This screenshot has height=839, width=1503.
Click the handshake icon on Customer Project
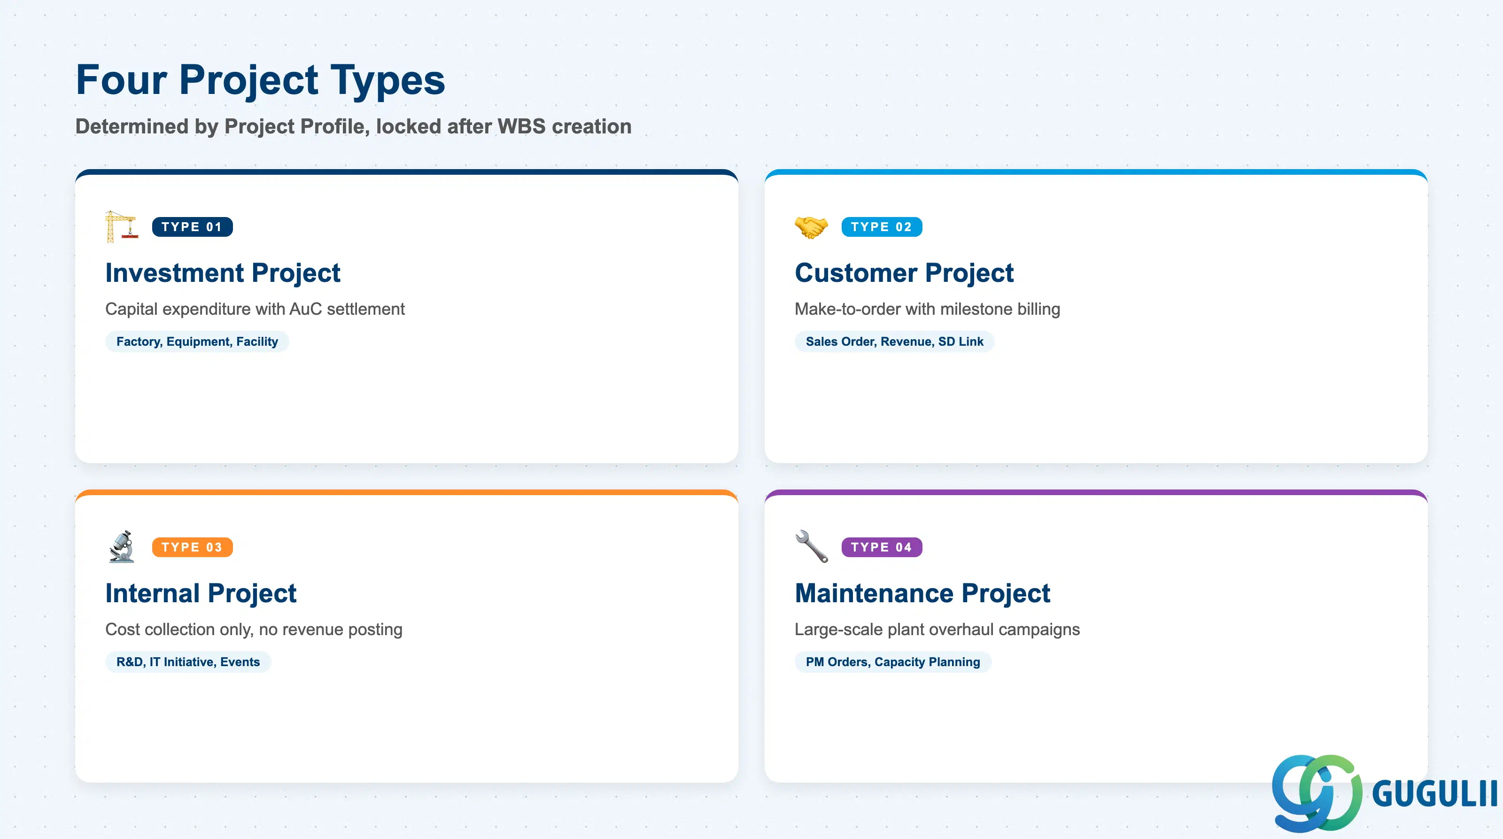pos(811,226)
